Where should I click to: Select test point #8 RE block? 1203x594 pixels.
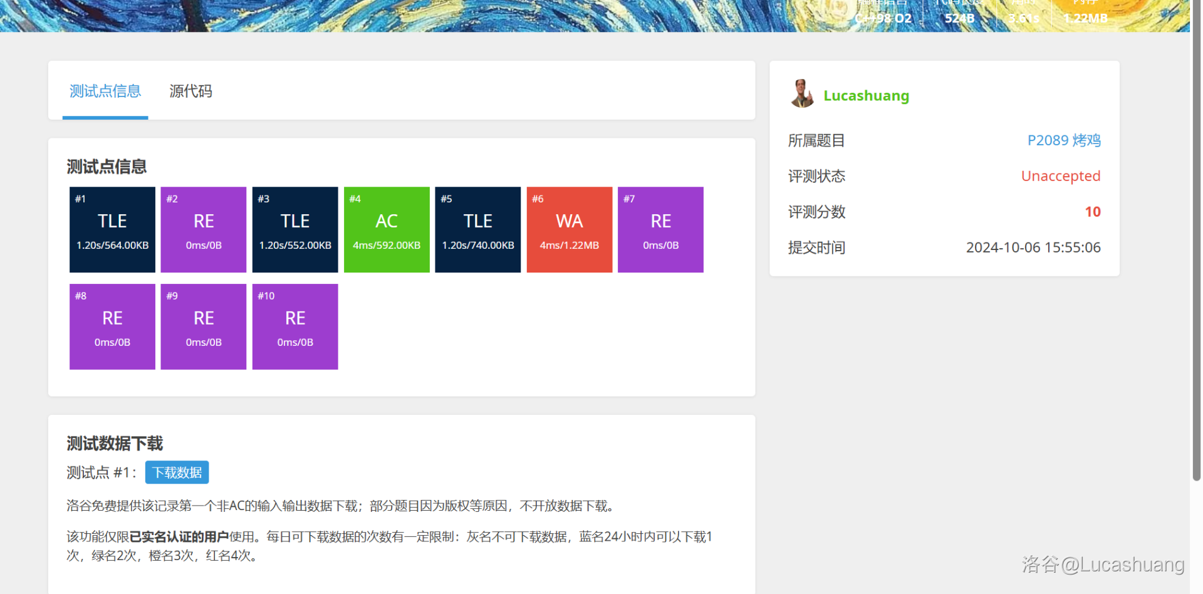click(x=112, y=326)
